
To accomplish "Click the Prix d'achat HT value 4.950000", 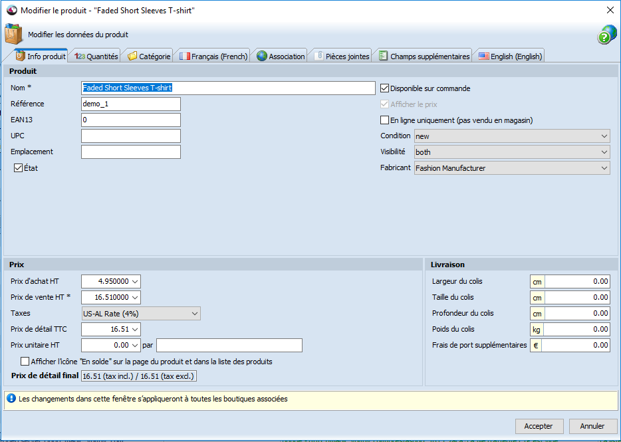I will point(113,281).
